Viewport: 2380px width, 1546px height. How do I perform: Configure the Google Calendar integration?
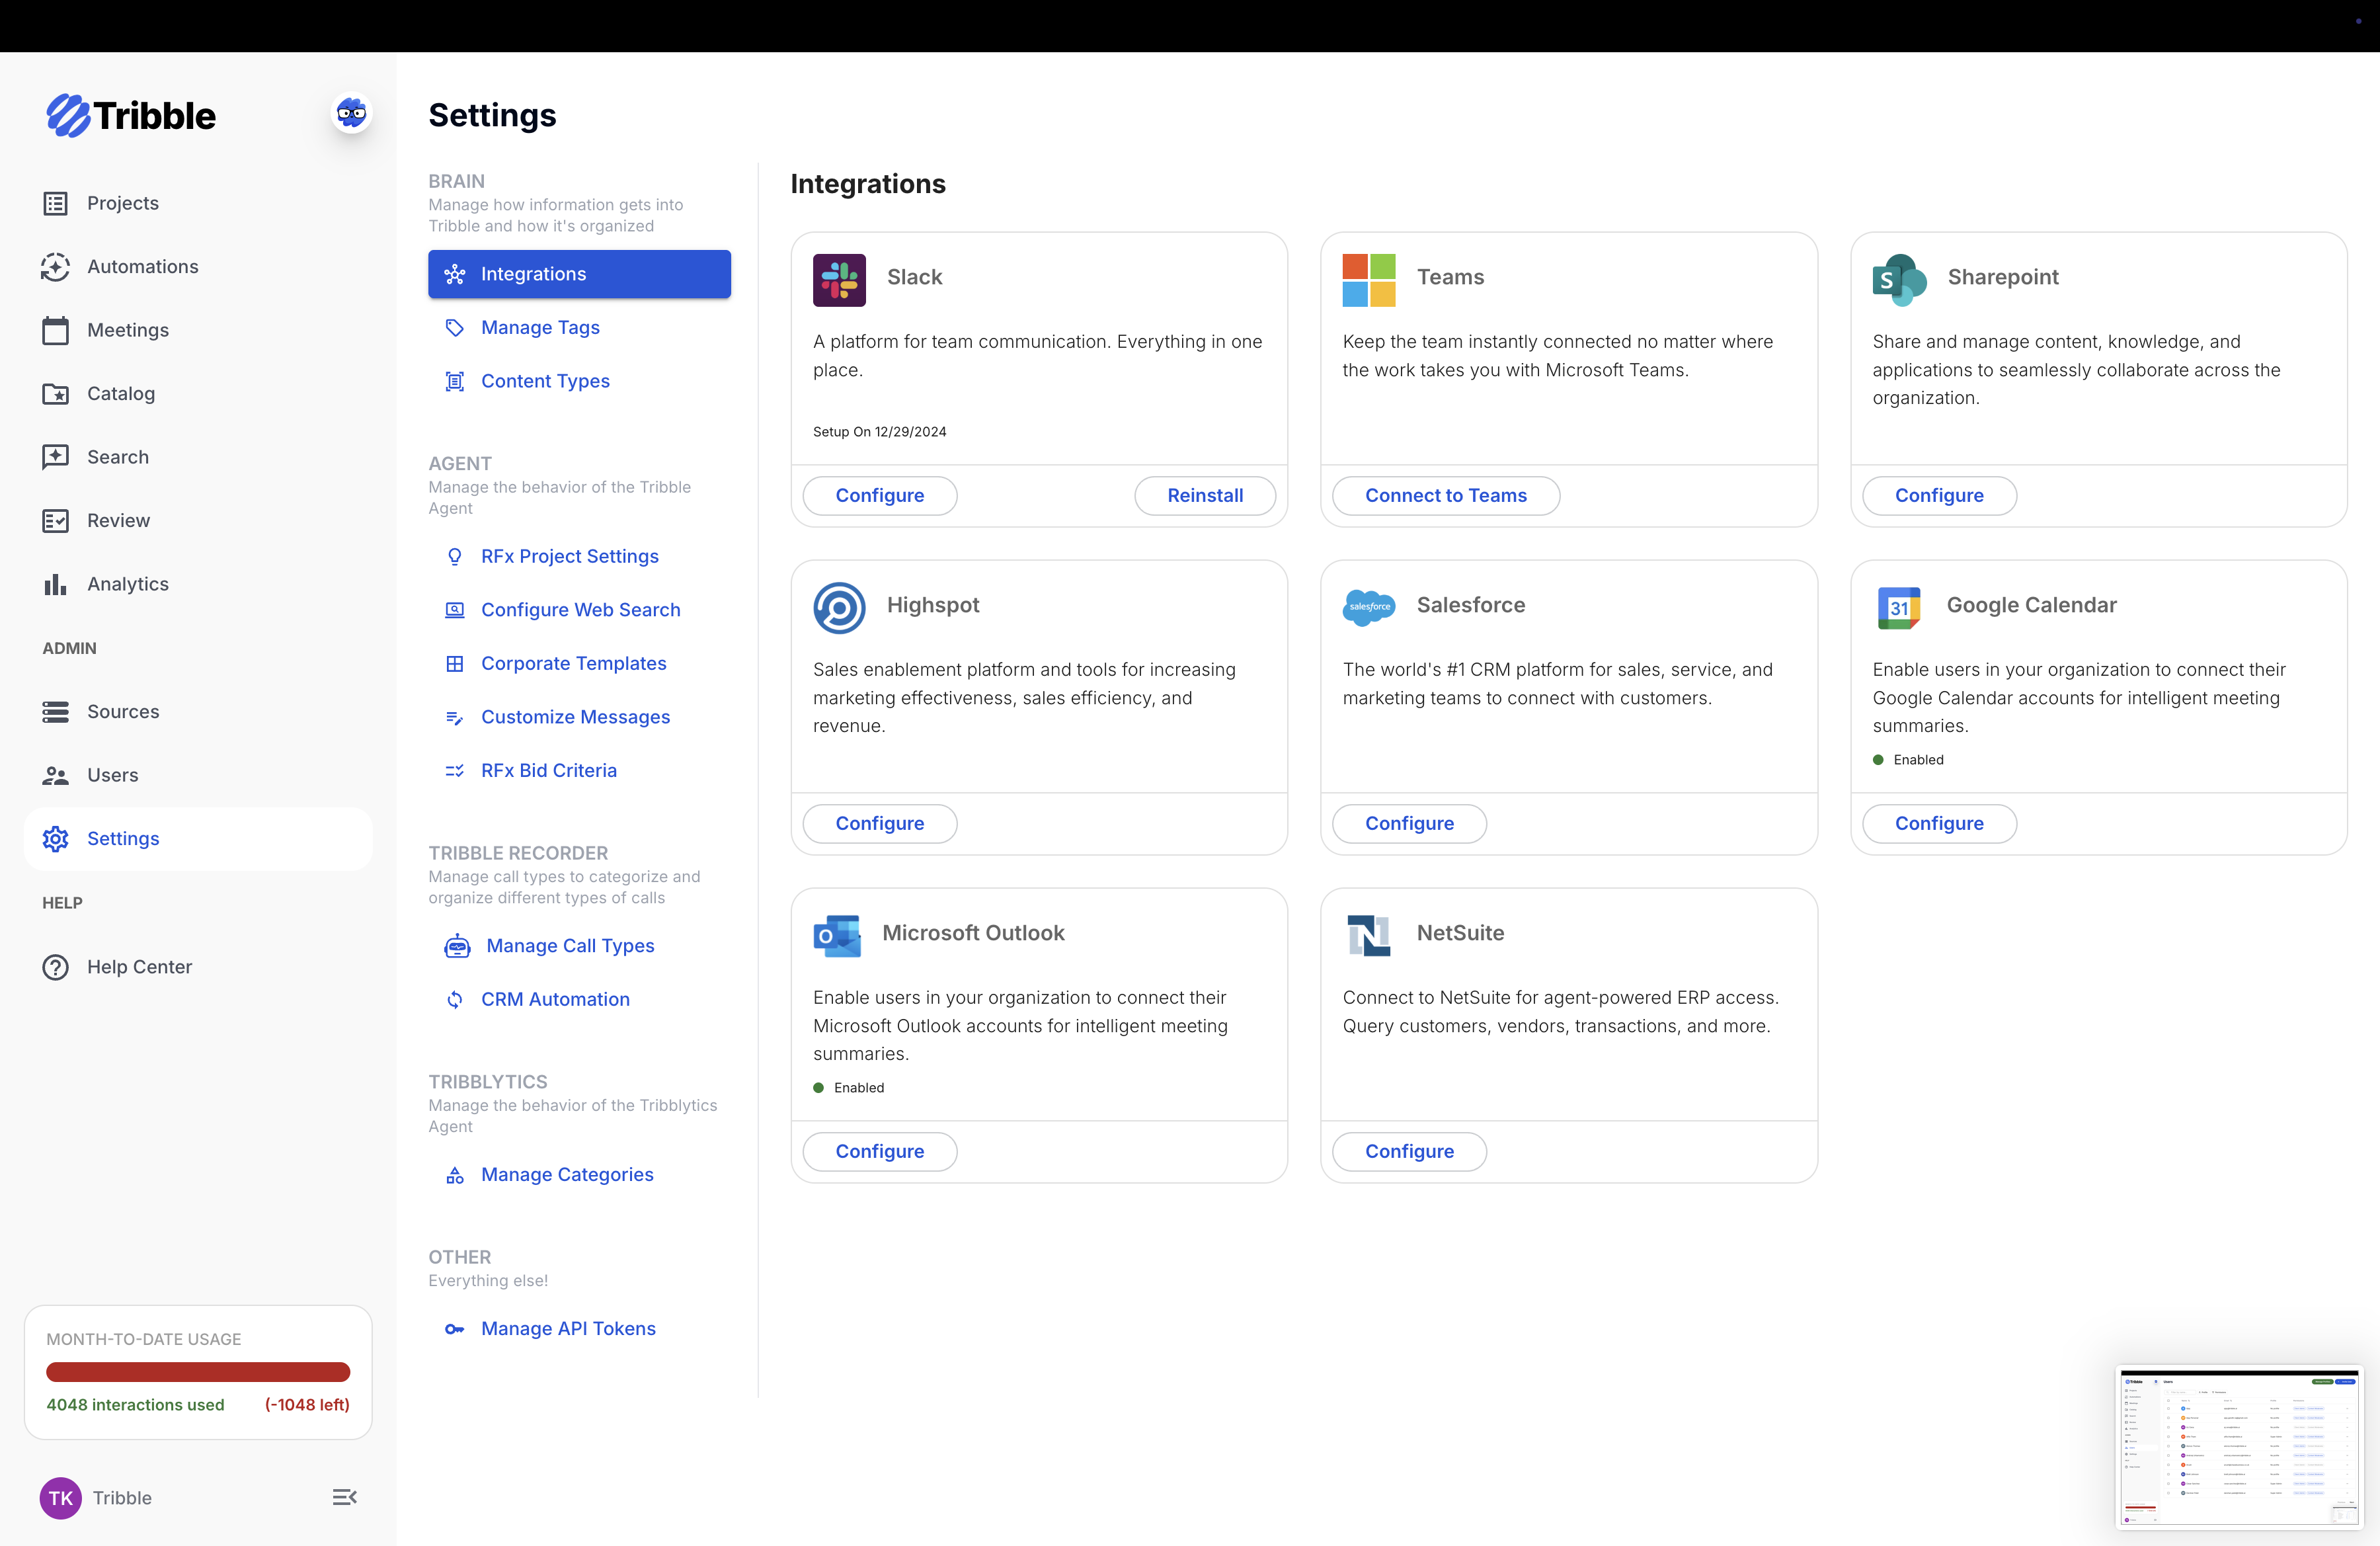point(1939,824)
